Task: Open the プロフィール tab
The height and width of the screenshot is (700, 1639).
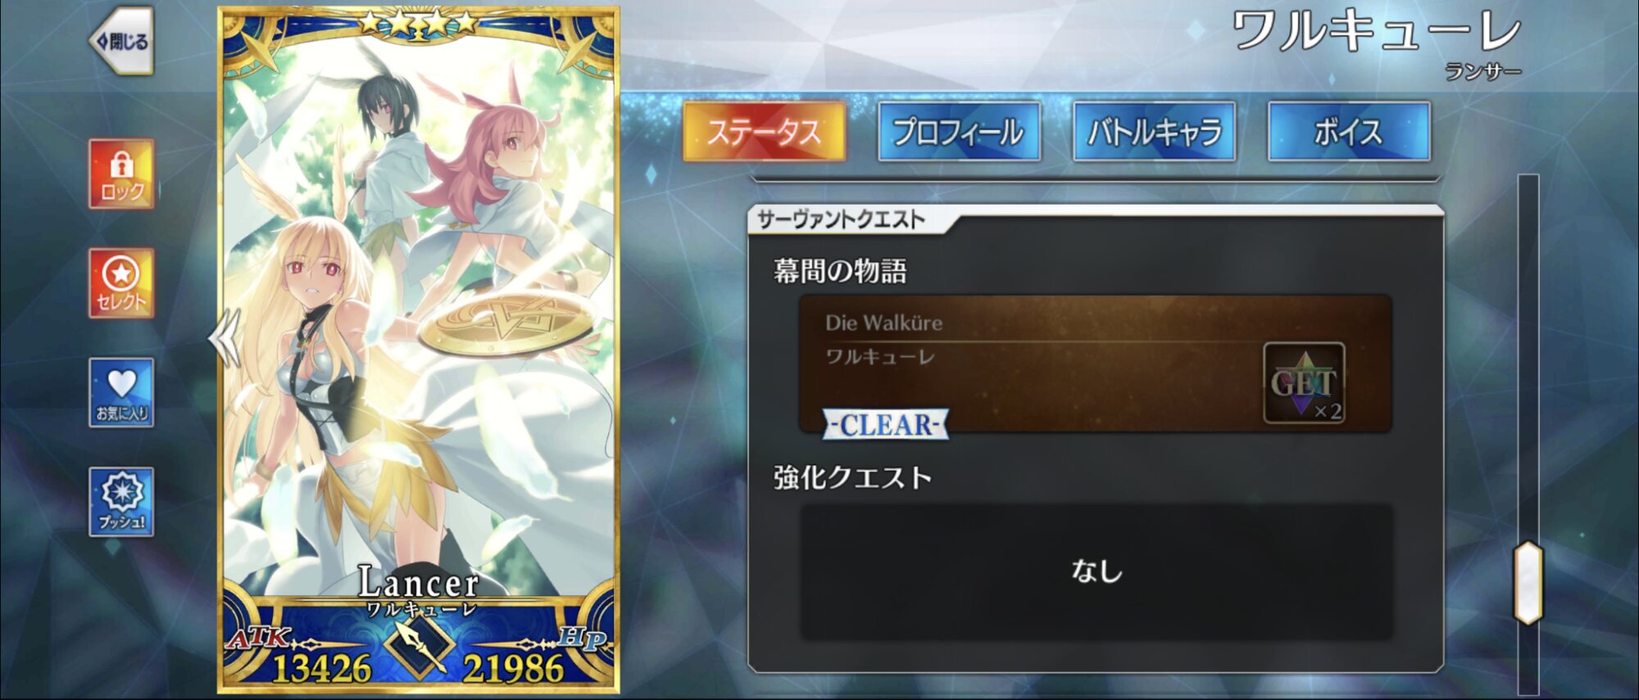Action: click(959, 131)
